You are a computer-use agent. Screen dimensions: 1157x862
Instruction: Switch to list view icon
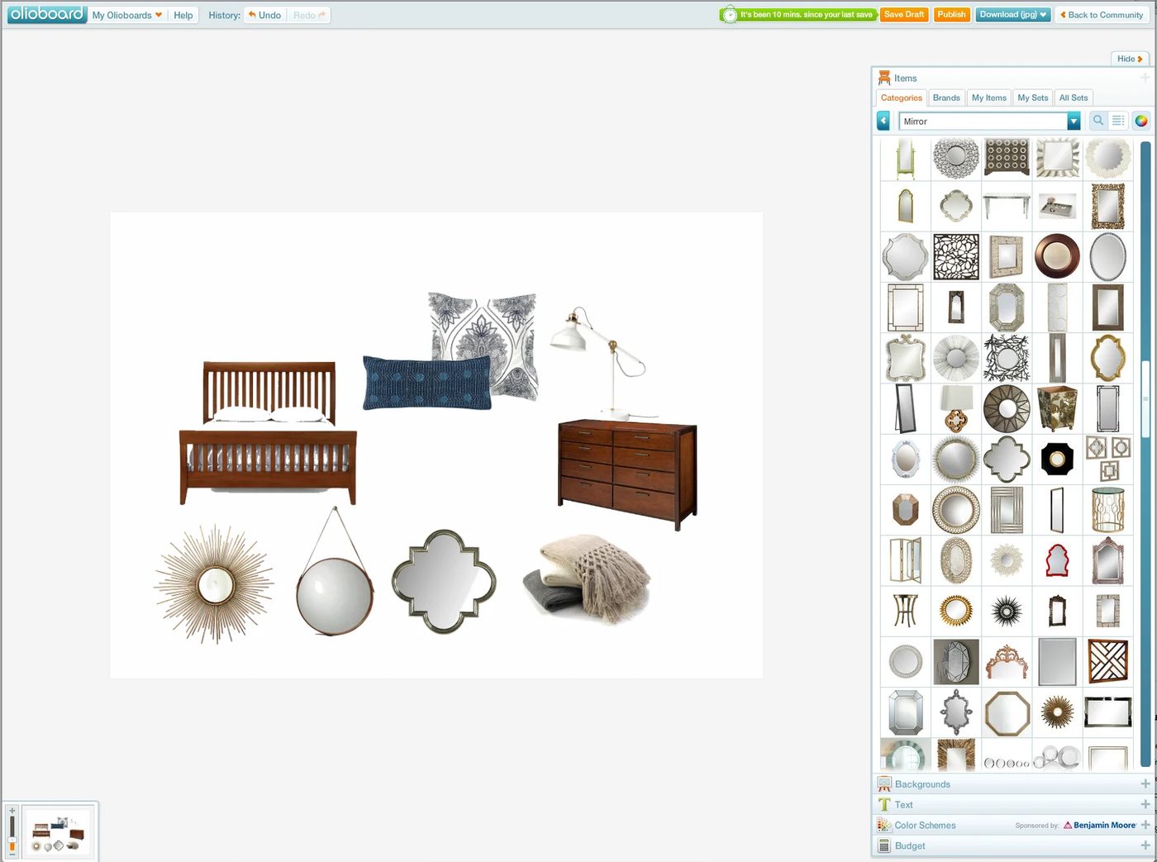pyautogui.click(x=1118, y=121)
